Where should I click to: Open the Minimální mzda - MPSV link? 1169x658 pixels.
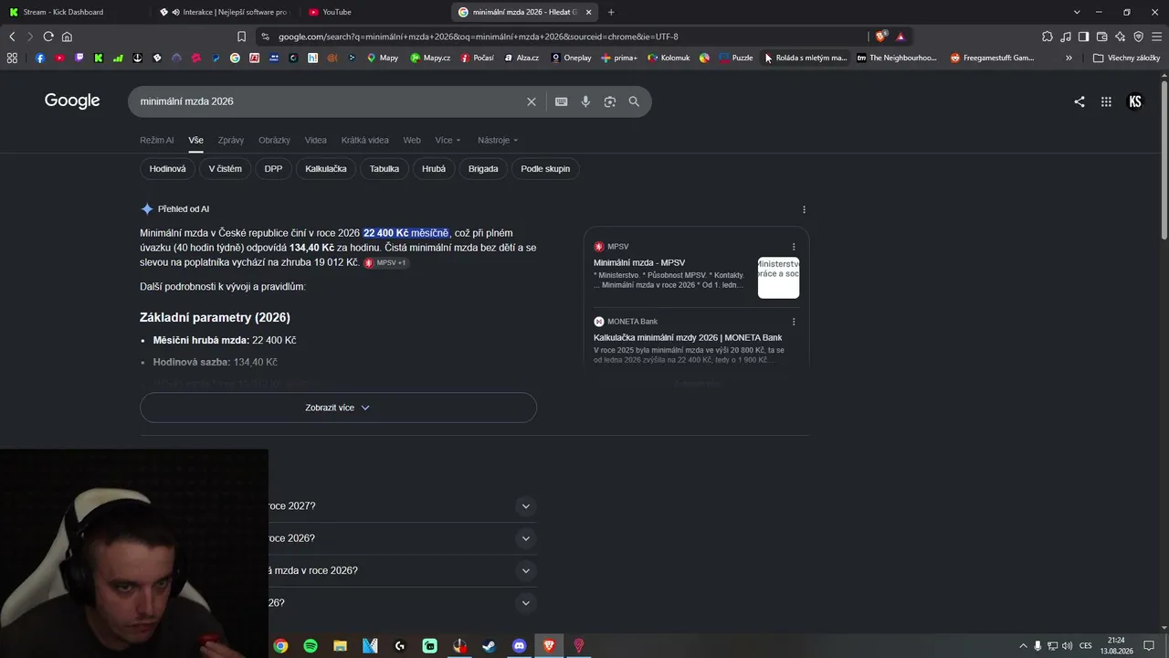coord(639,263)
